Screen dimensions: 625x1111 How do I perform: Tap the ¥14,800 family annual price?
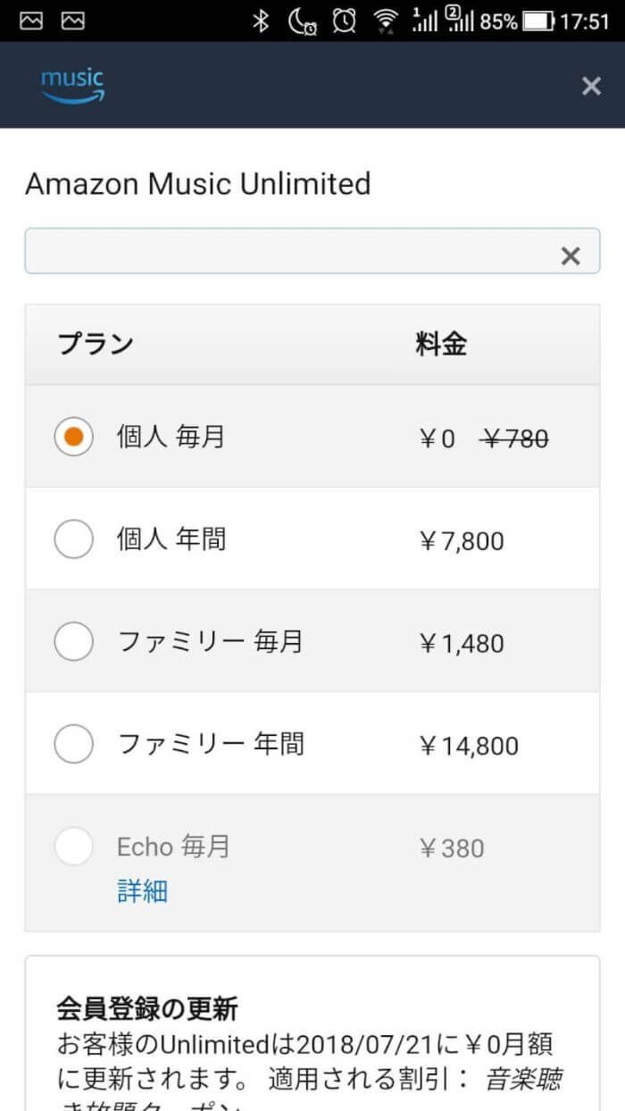468,747
